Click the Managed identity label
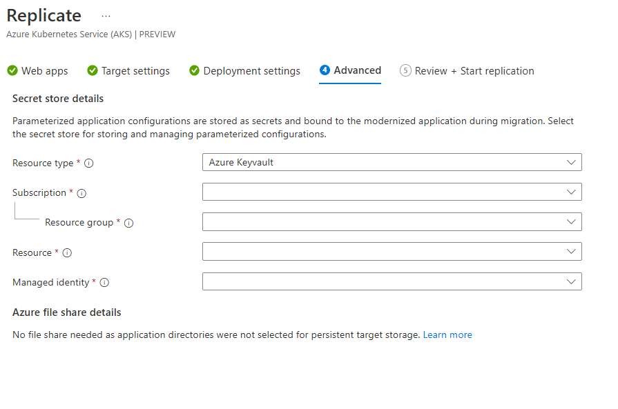618x409 pixels. [51, 283]
